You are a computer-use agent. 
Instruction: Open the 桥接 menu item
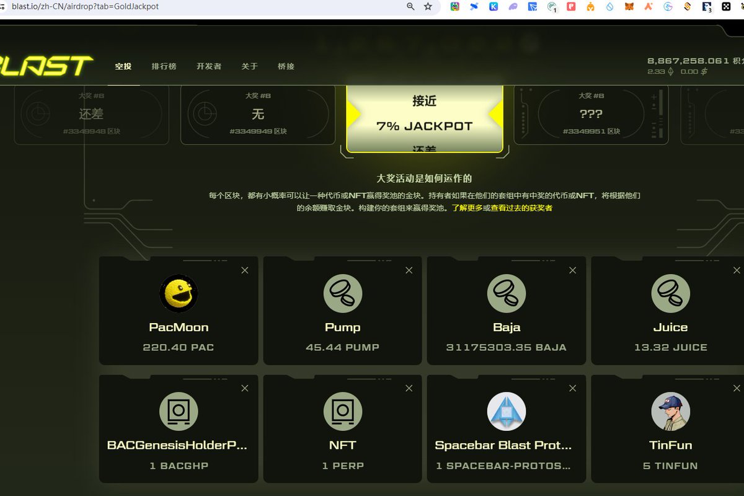(286, 66)
